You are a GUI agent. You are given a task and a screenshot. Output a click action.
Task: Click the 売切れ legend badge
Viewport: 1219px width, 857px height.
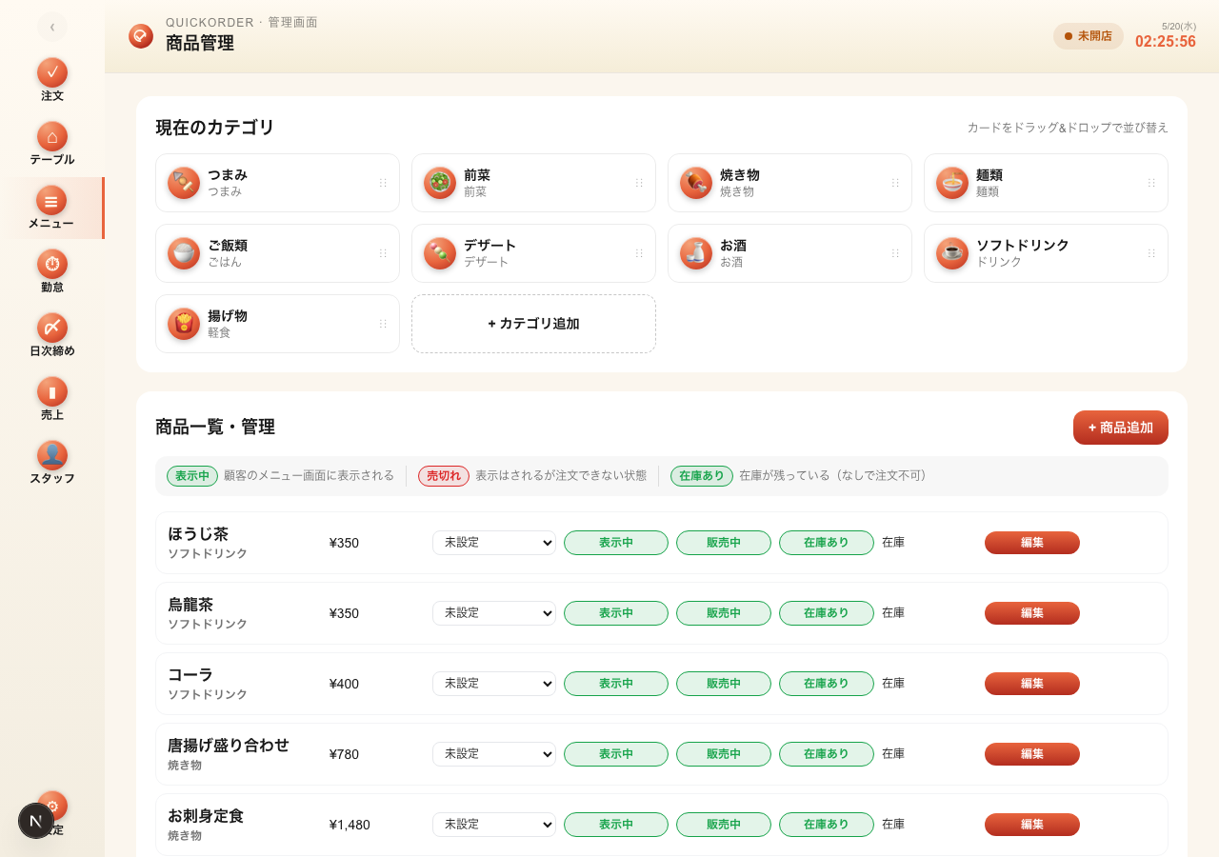(x=444, y=476)
